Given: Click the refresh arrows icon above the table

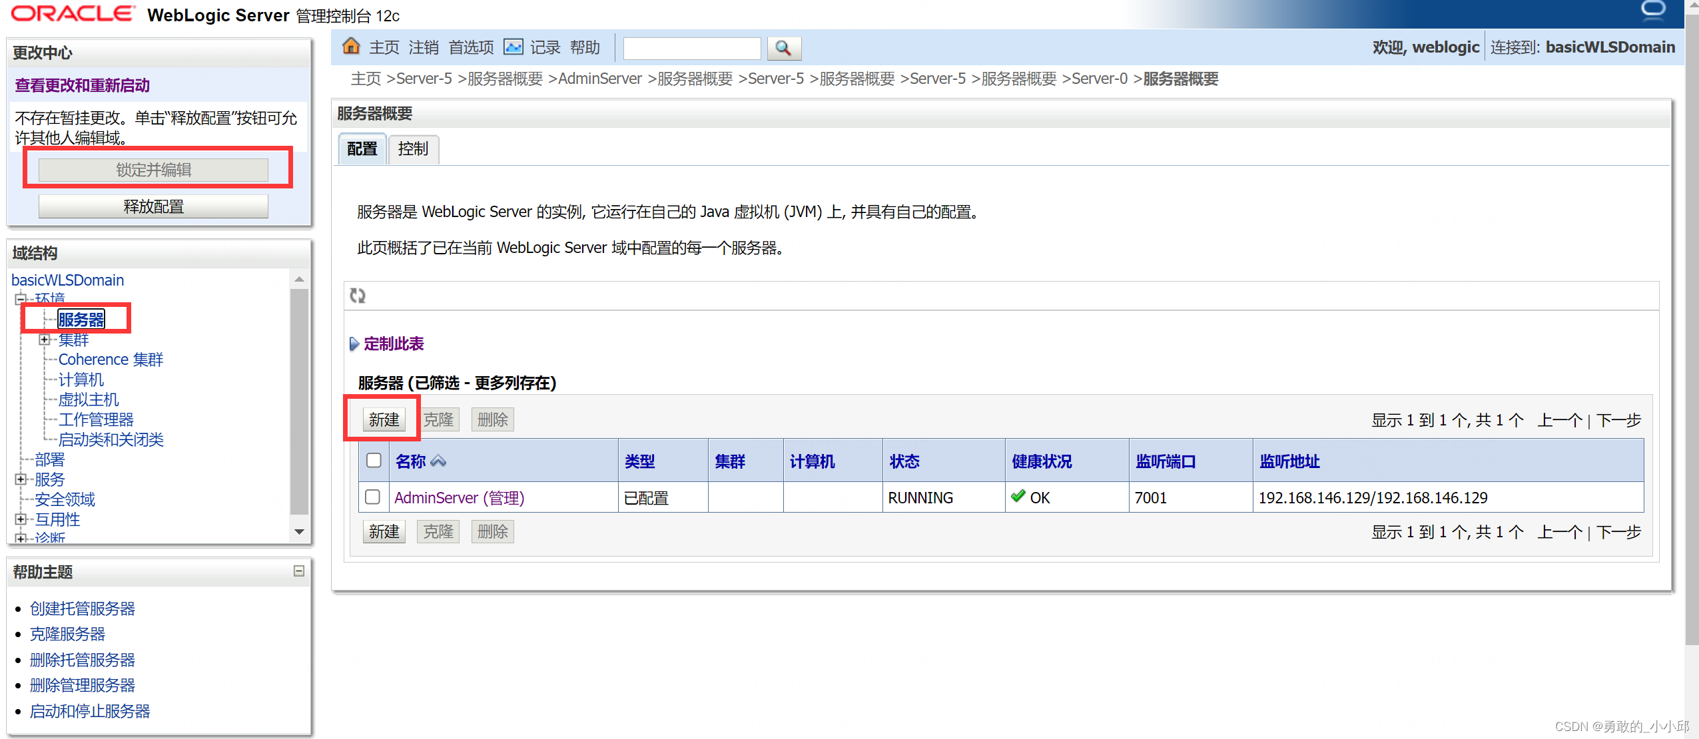Looking at the screenshot, I should pos(358,296).
